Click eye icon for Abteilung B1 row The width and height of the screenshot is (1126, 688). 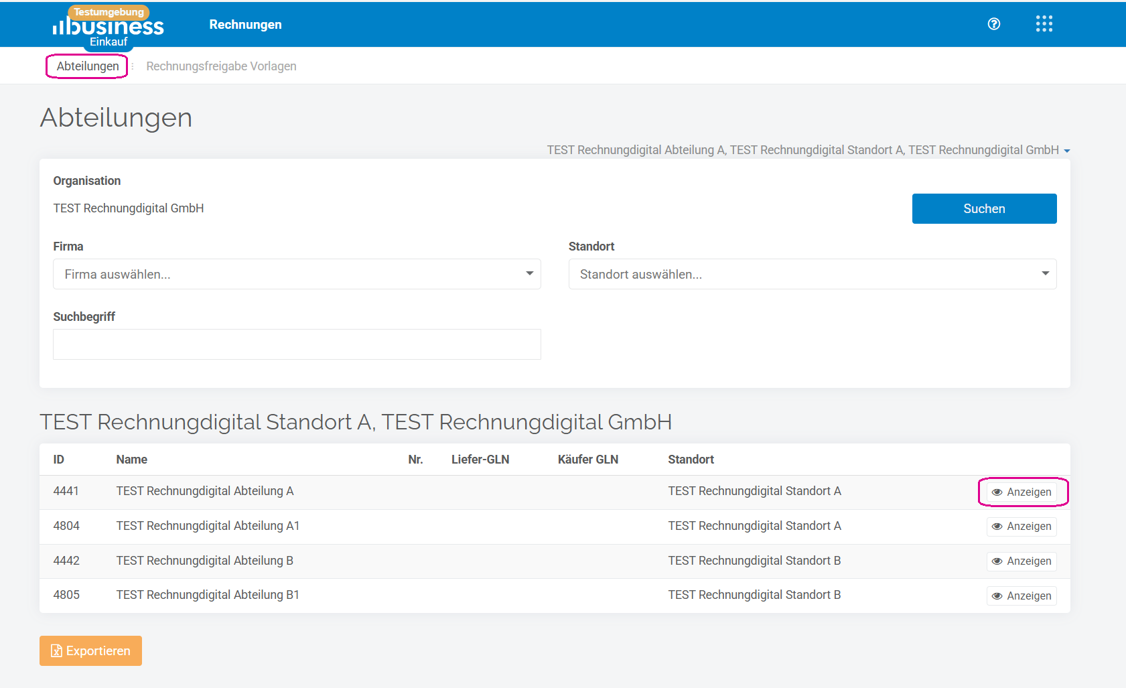click(x=997, y=596)
